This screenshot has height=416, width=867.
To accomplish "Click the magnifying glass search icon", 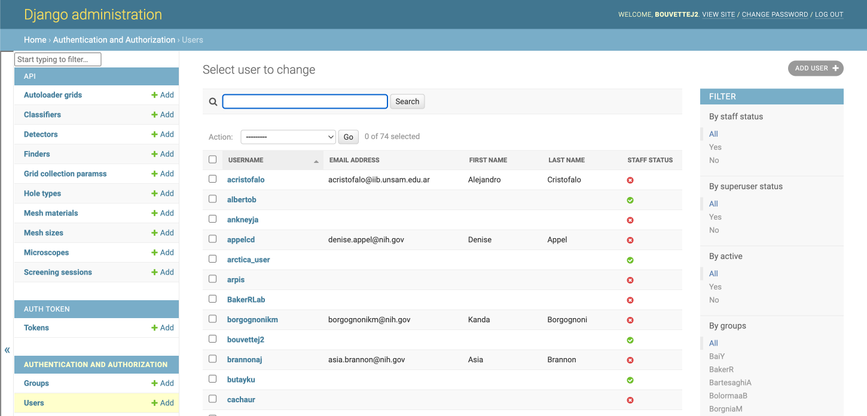I will coord(213,102).
